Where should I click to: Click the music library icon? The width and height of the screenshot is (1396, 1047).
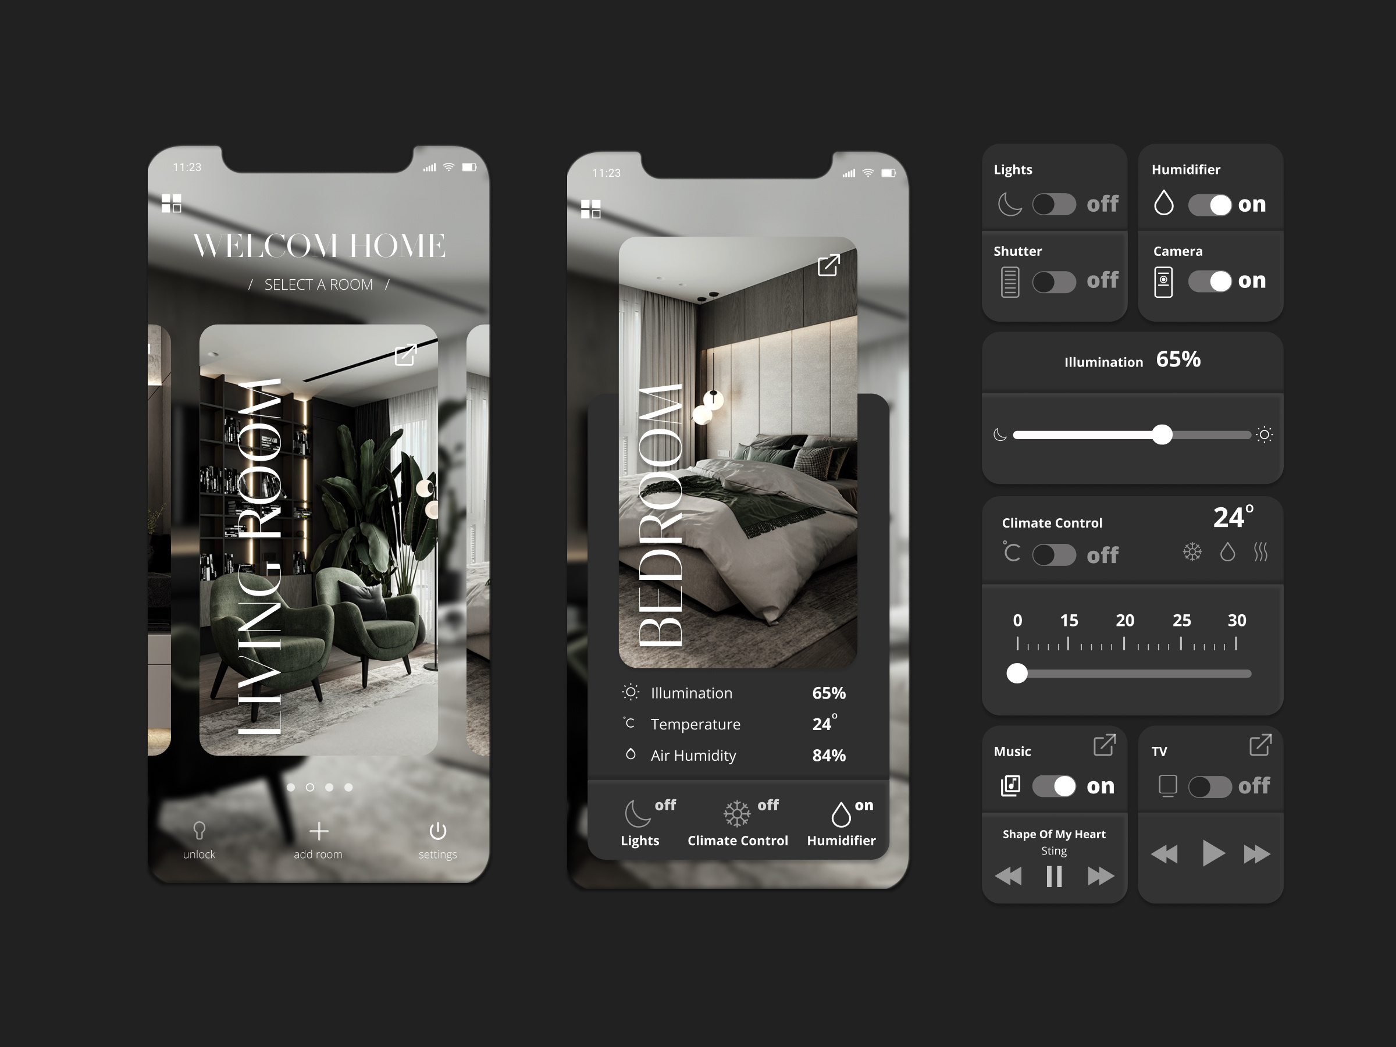(1010, 786)
